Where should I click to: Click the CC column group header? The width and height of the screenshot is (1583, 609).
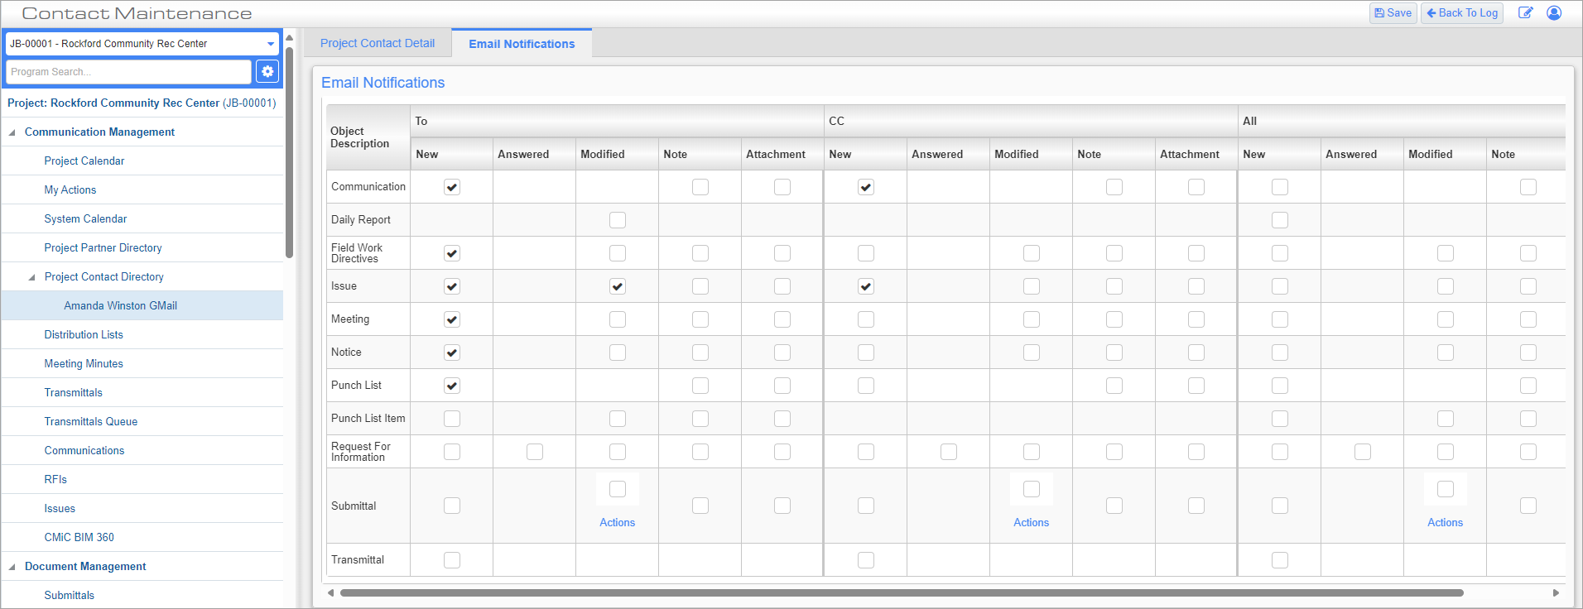(1031, 121)
